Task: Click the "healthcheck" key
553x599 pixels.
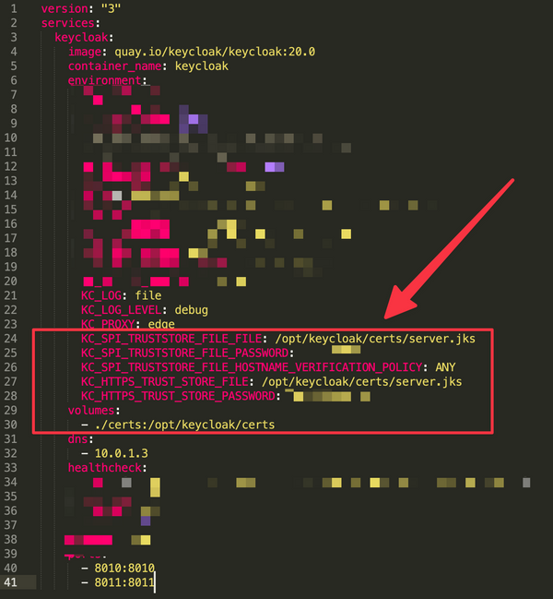Action: [x=103, y=468]
